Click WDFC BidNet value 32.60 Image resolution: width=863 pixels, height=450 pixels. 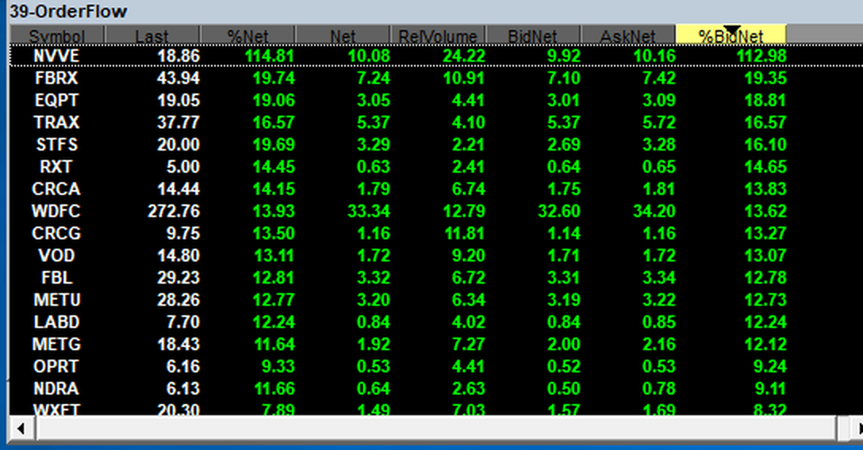[559, 211]
